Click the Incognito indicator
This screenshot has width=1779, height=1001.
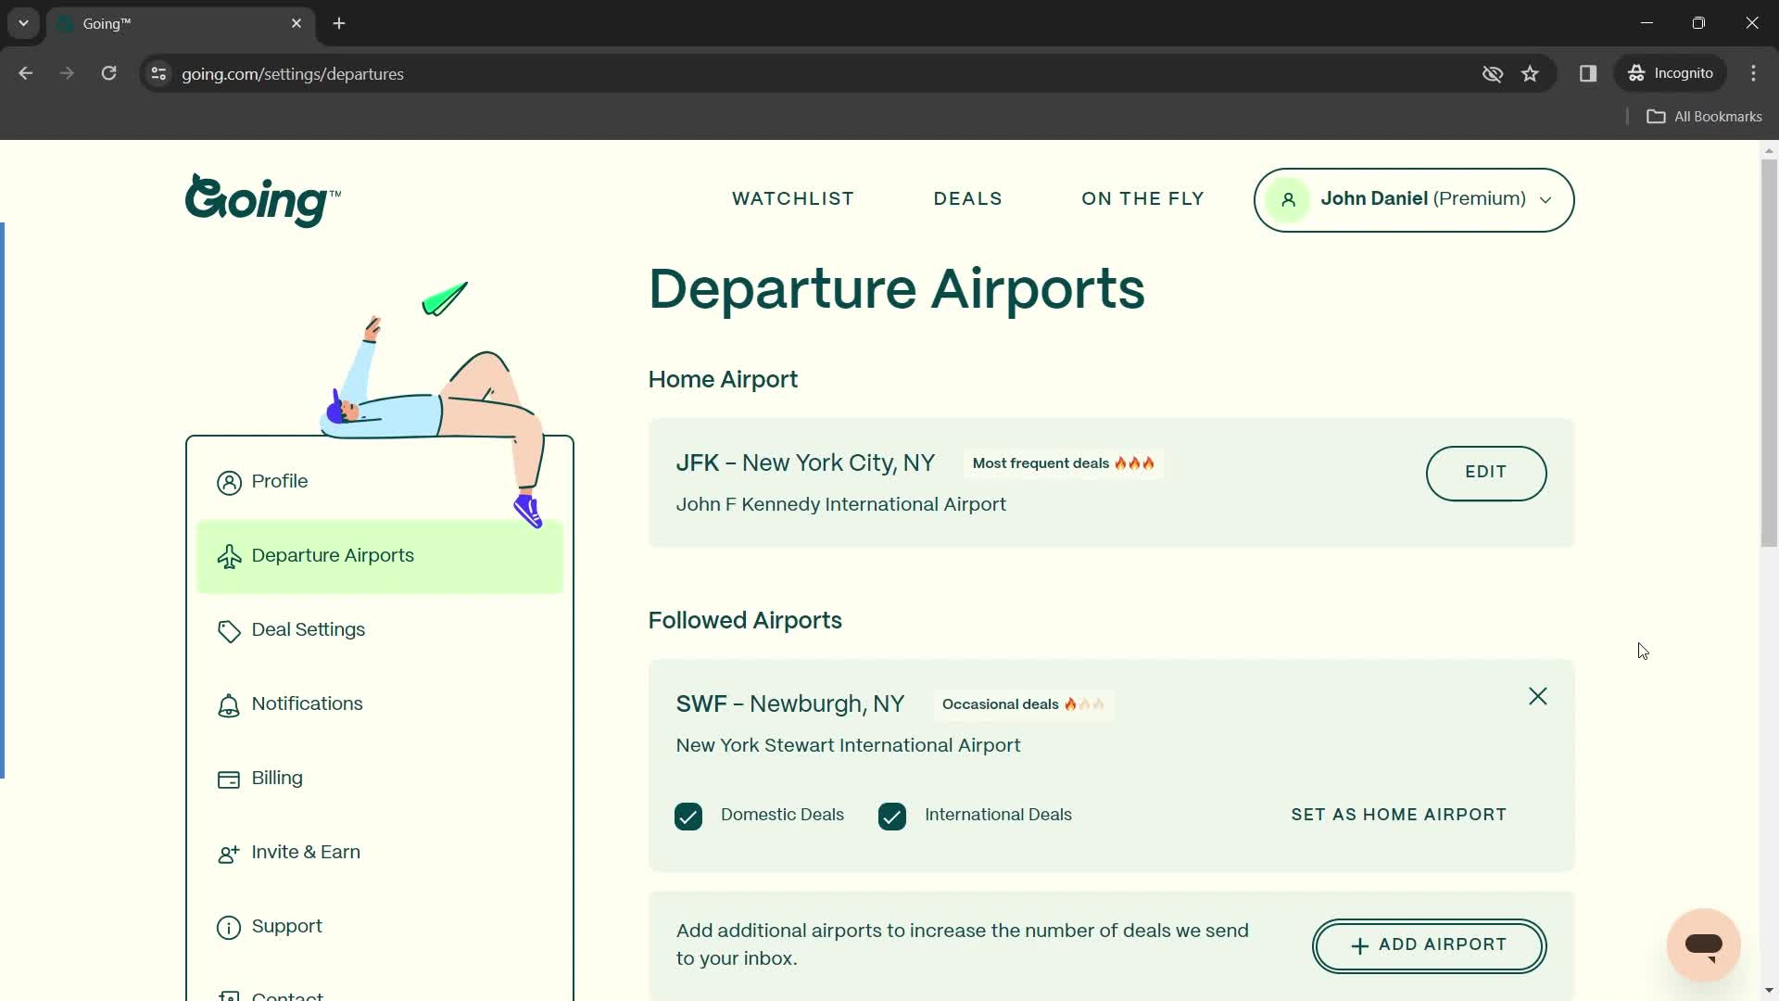1671,73
